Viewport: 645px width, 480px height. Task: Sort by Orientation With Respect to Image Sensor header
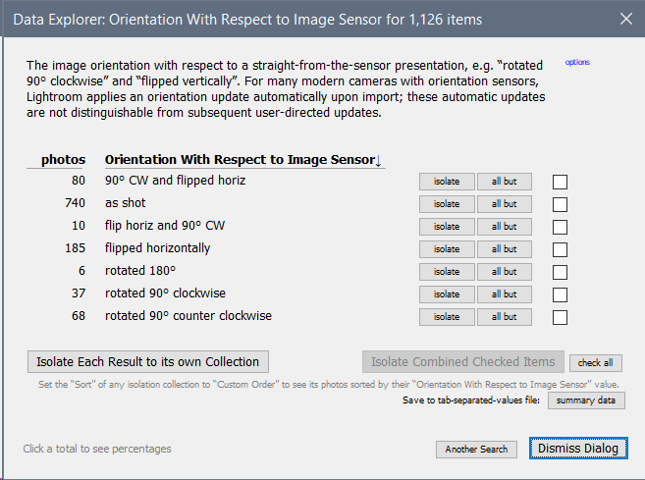click(x=243, y=160)
